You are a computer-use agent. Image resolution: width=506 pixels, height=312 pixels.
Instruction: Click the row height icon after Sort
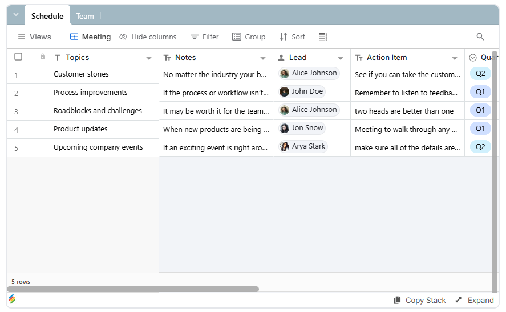tap(323, 37)
